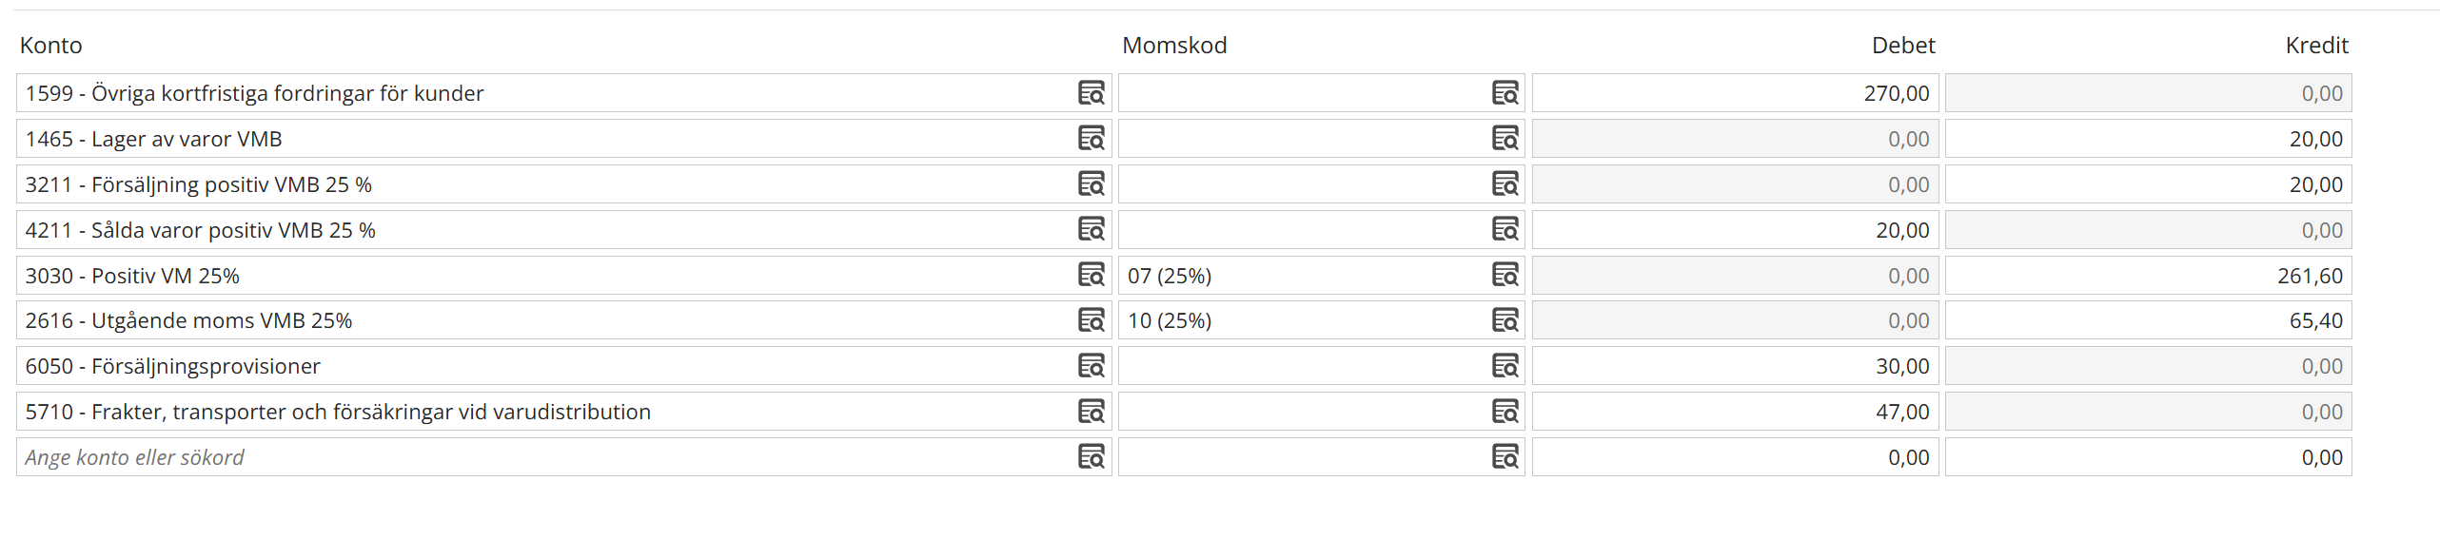Screen dimensions: 2440x558
Task: Open VAT code lookup for 10 (25%)
Action: click(1505, 320)
